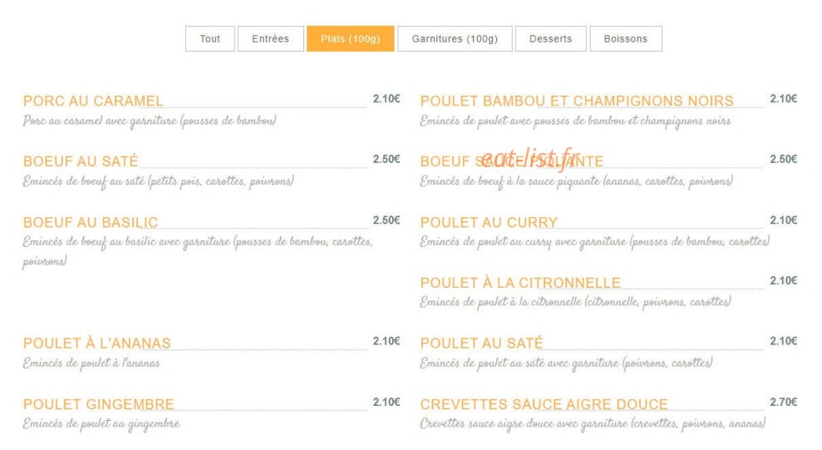Select the Tout filter tab
This screenshot has width=822, height=450.
click(209, 39)
